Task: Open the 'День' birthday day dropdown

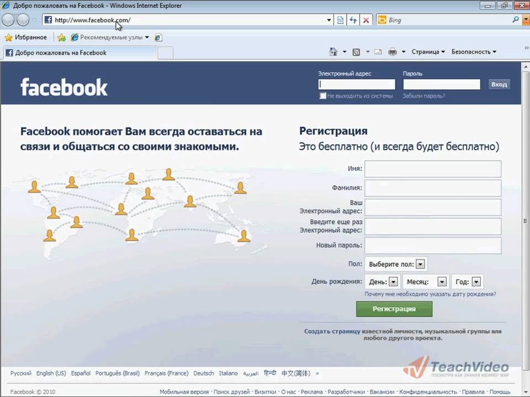Action: (x=383, y=282)
